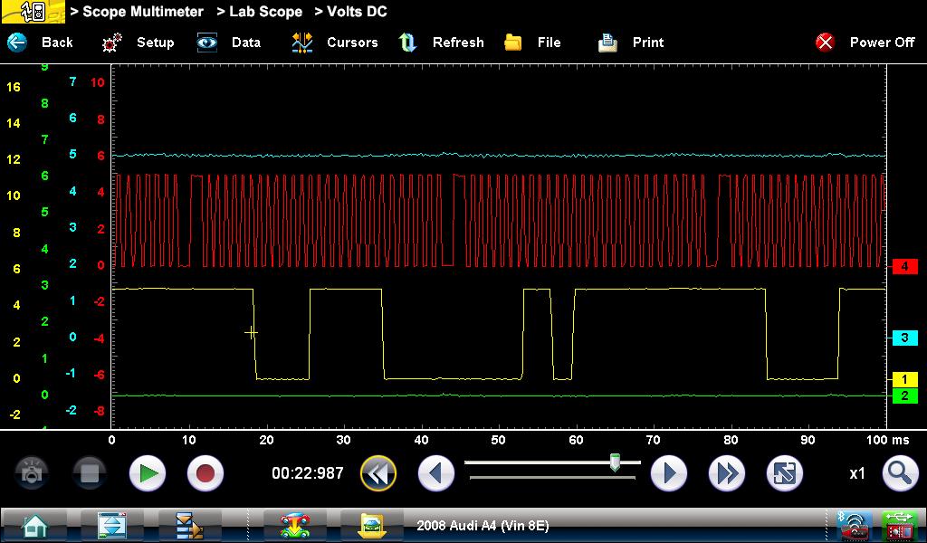Jump back with the double-left rewind button
The height and width of the screenshot is (543, 927).
pyautogui.click(x=378, y=473)
